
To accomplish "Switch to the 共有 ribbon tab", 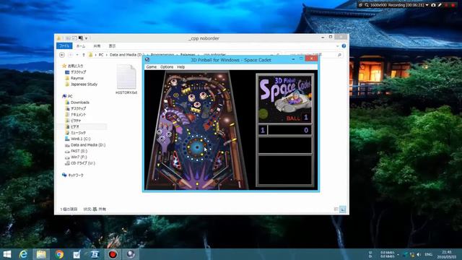I will click(x=97, y=46).
